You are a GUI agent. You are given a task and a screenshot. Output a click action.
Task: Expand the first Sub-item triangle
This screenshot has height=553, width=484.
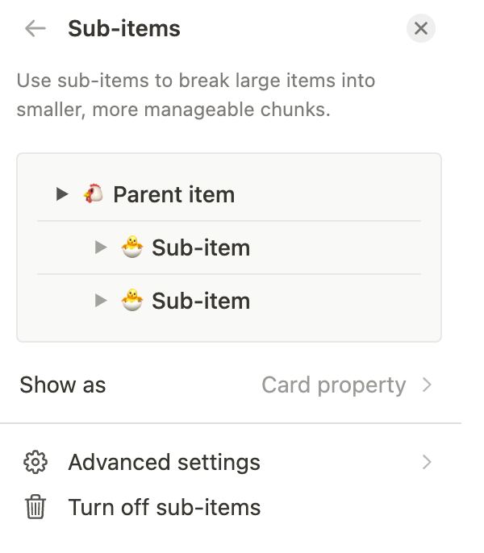(x=101, y=247)
